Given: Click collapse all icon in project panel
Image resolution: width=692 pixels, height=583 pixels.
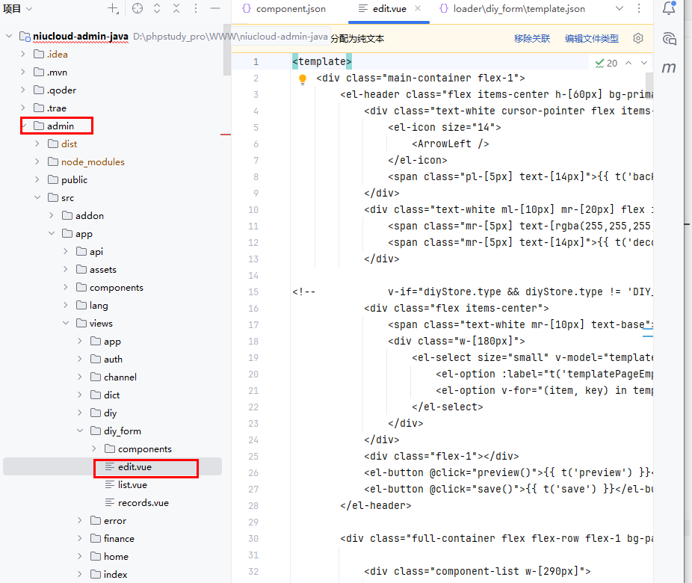Looking at the screenshot, I should point(176,9).
